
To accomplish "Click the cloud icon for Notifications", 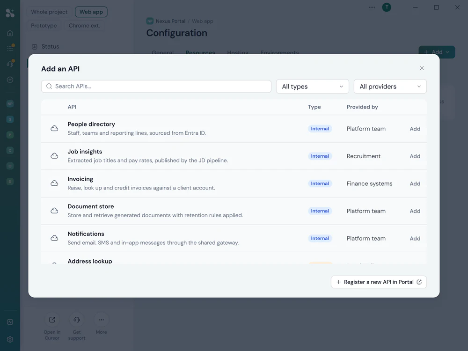I will point(54,238).
